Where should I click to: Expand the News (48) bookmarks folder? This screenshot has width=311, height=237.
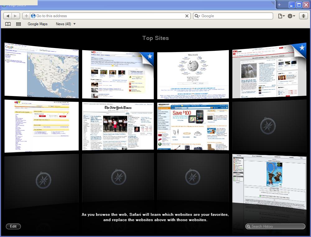[66, 24]
